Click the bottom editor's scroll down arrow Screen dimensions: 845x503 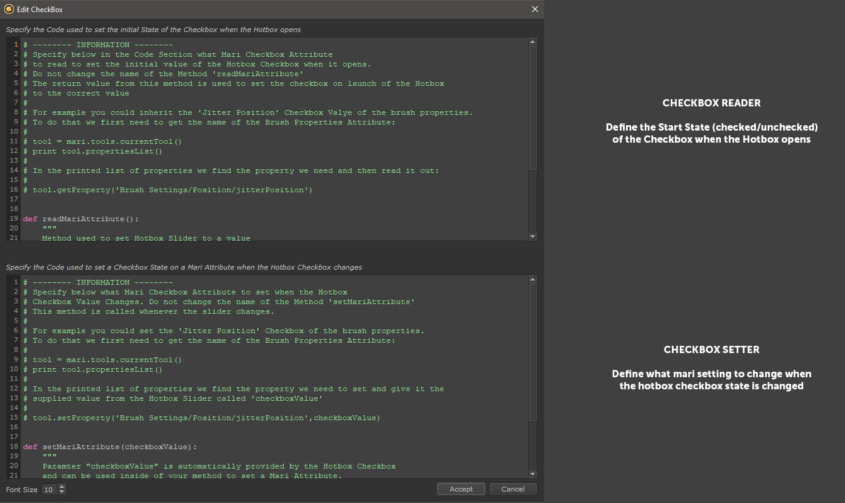[533, 474]
